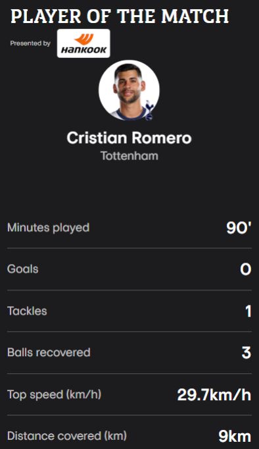Click the Presented by label

30,43
